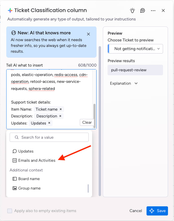Open the three-dots more options menu
Viewport: 174px width, 221px height.
[x=153, y=10]
